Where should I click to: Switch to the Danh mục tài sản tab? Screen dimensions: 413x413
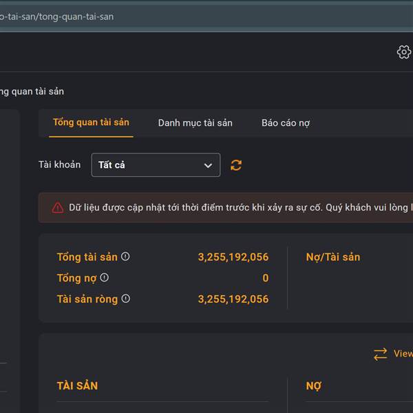click(x=195, y=123)
